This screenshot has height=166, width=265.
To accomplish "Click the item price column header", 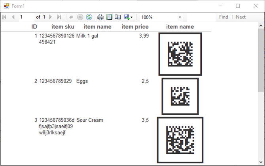I will pos(135,27).
